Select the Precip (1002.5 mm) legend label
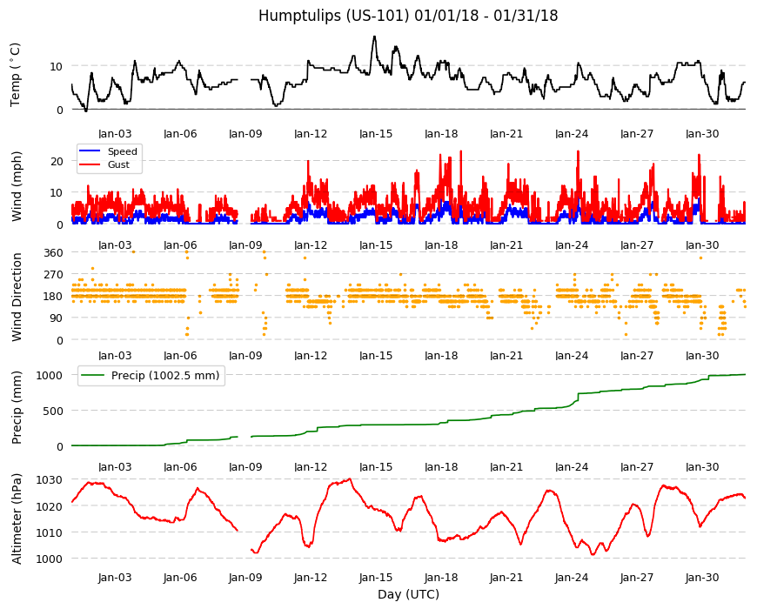This screenshot has width=757, height=609. point(165,376)
